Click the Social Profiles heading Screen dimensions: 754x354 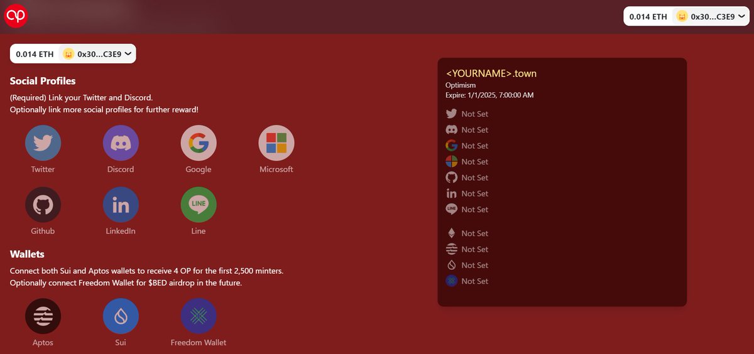(43, 81)
